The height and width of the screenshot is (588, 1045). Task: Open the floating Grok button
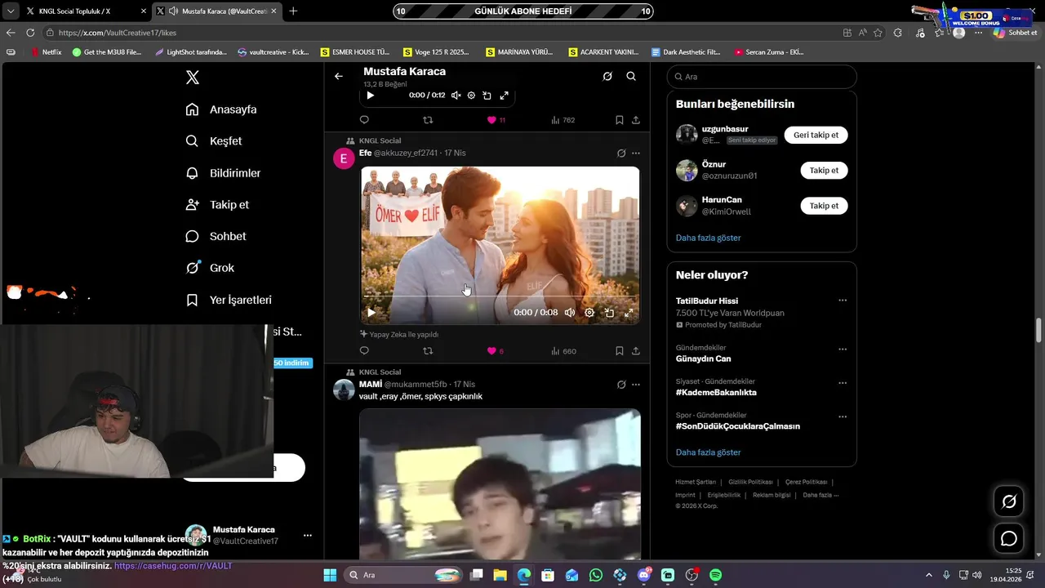[x=1009, y=501]
